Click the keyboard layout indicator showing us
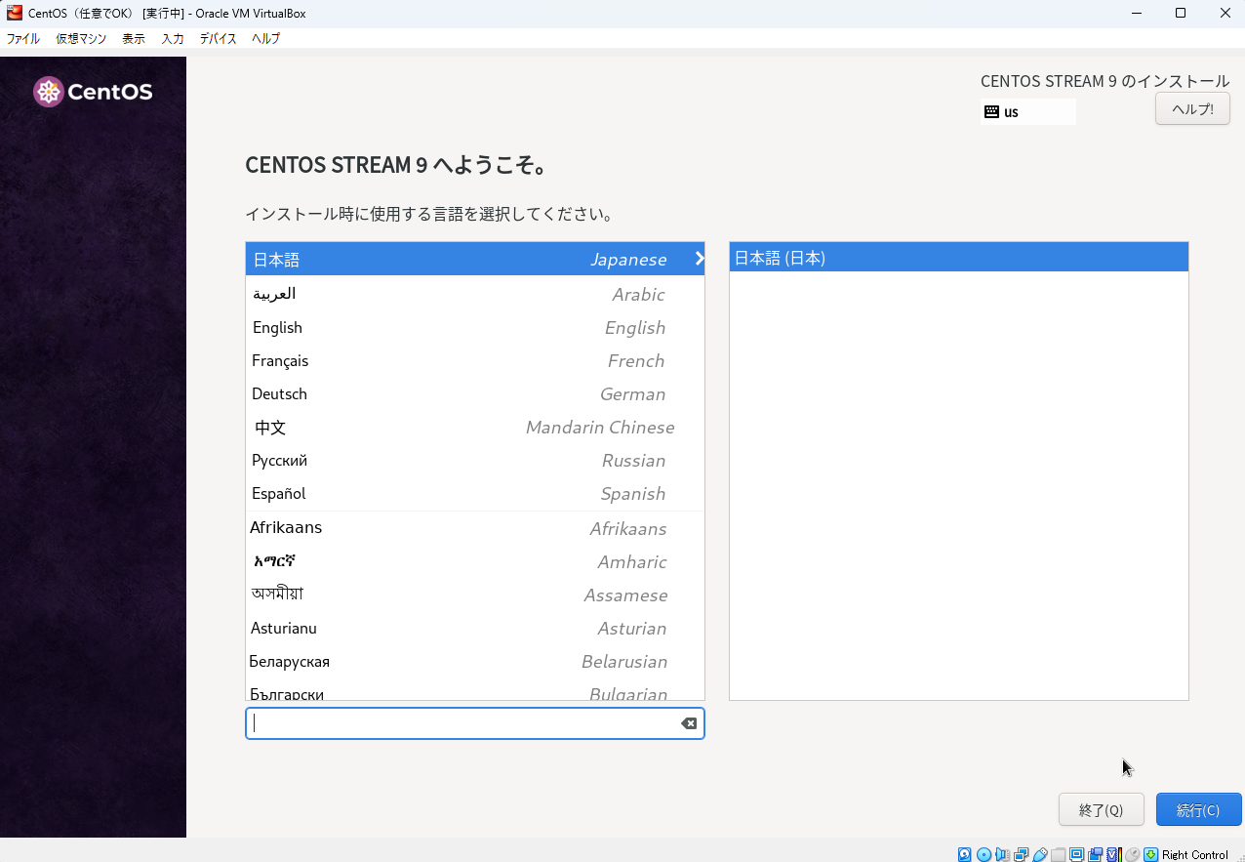1245x862 pixels. 1027,111
